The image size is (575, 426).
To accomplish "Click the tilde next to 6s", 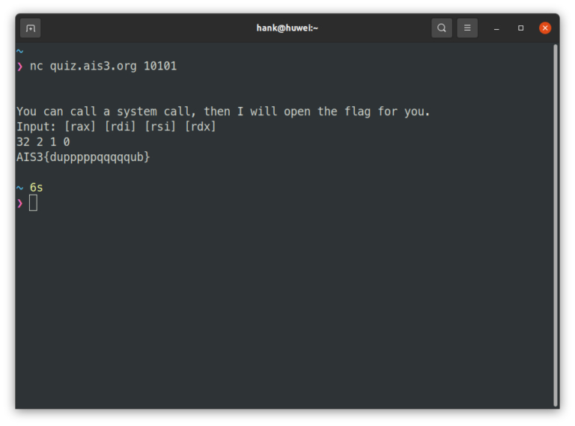I will 20,187.
